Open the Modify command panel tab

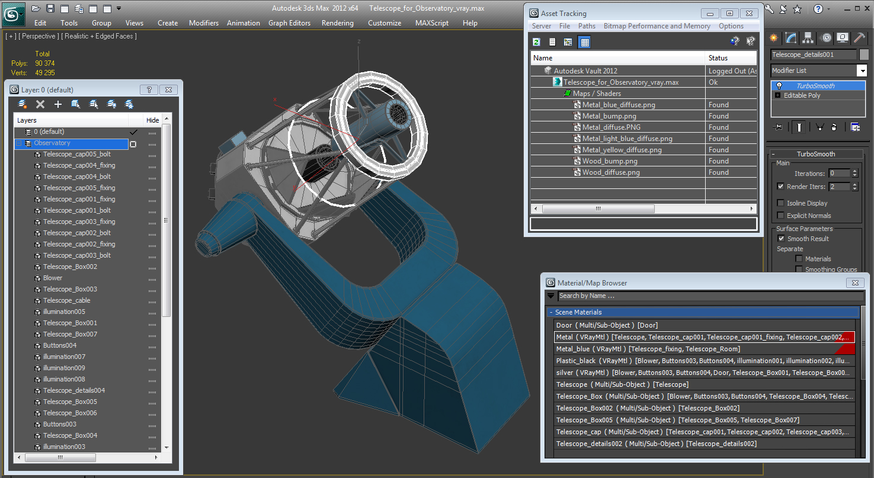click(791, 38)
